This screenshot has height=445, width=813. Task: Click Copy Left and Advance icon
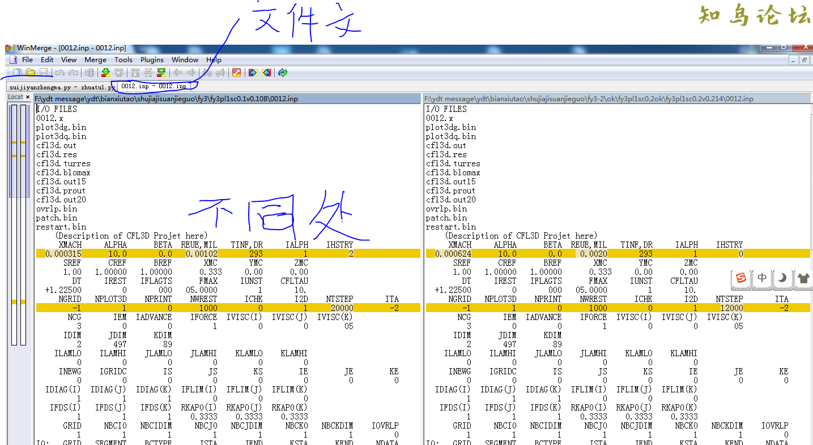pyautogui.click(x=220, y=72)
